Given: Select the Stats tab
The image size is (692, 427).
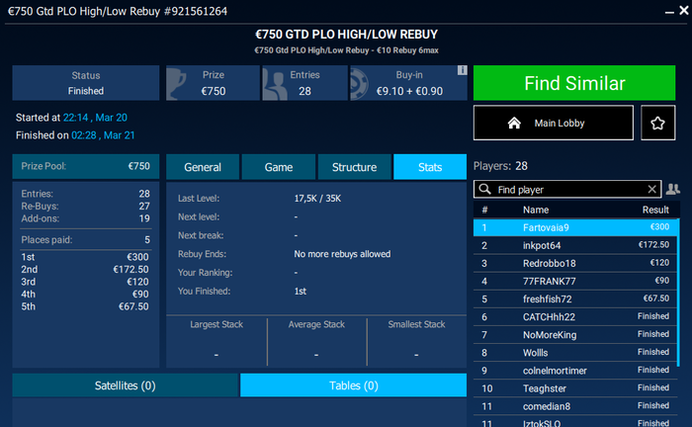Looking at the screenshot, I should (x=430, y=167).
